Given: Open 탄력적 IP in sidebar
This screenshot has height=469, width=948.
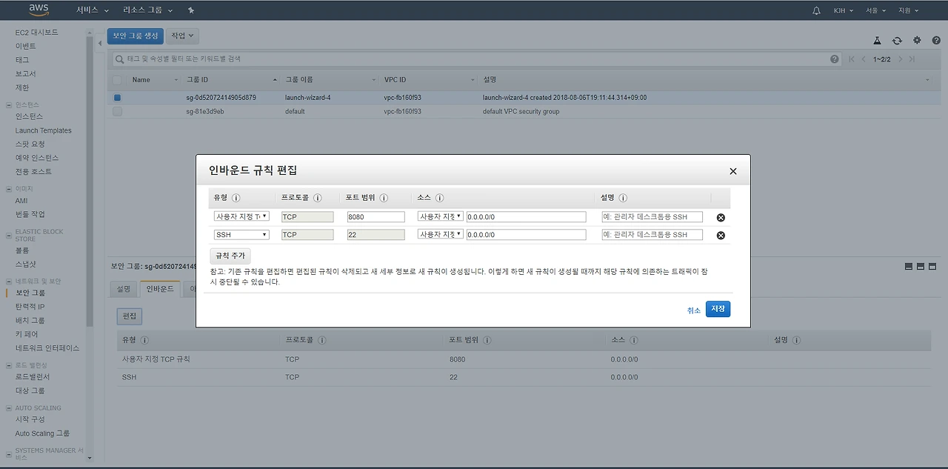Looking at the screenshot, I should (x=30, y=307).
